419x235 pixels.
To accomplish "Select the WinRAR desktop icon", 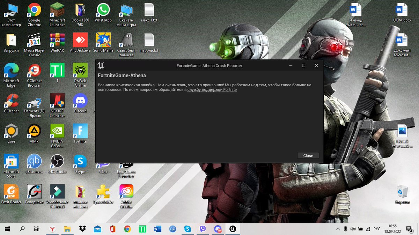I will click(57, 43).
